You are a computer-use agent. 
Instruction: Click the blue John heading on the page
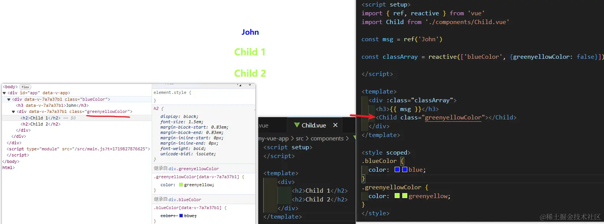coord(250,32)
